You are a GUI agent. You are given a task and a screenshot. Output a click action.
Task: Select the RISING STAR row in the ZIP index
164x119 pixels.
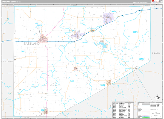(x=123, y=116)
